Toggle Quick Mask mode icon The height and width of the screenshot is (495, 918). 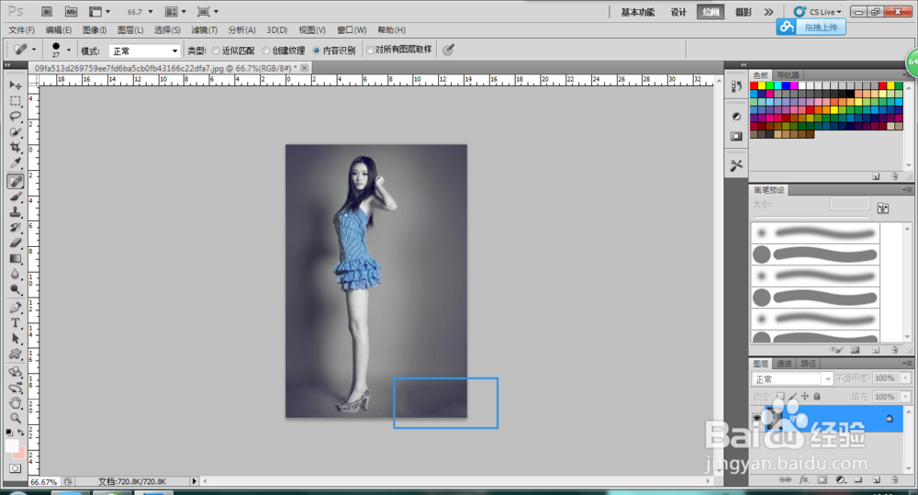(16, 468)
